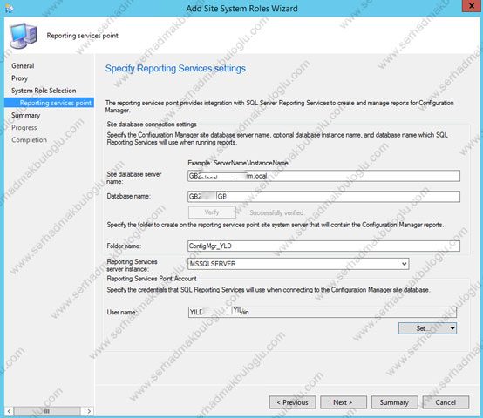The width and height of the screenshot is (483, 418).
Task: Click the Previous button
Action: [x=292, y=402]
